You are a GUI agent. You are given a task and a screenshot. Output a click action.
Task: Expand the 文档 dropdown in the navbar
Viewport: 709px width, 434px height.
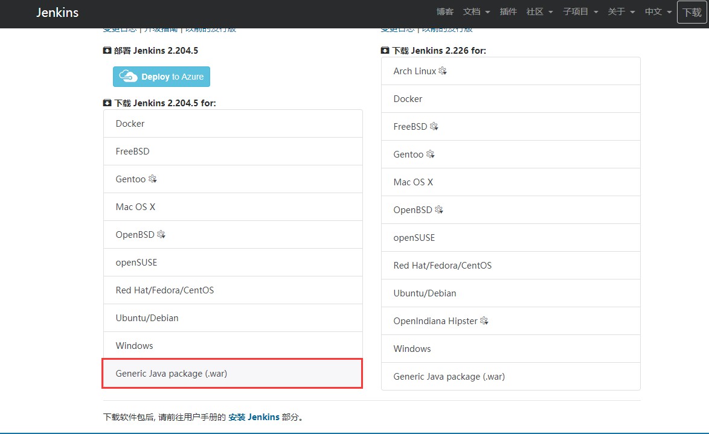point(476,12)
